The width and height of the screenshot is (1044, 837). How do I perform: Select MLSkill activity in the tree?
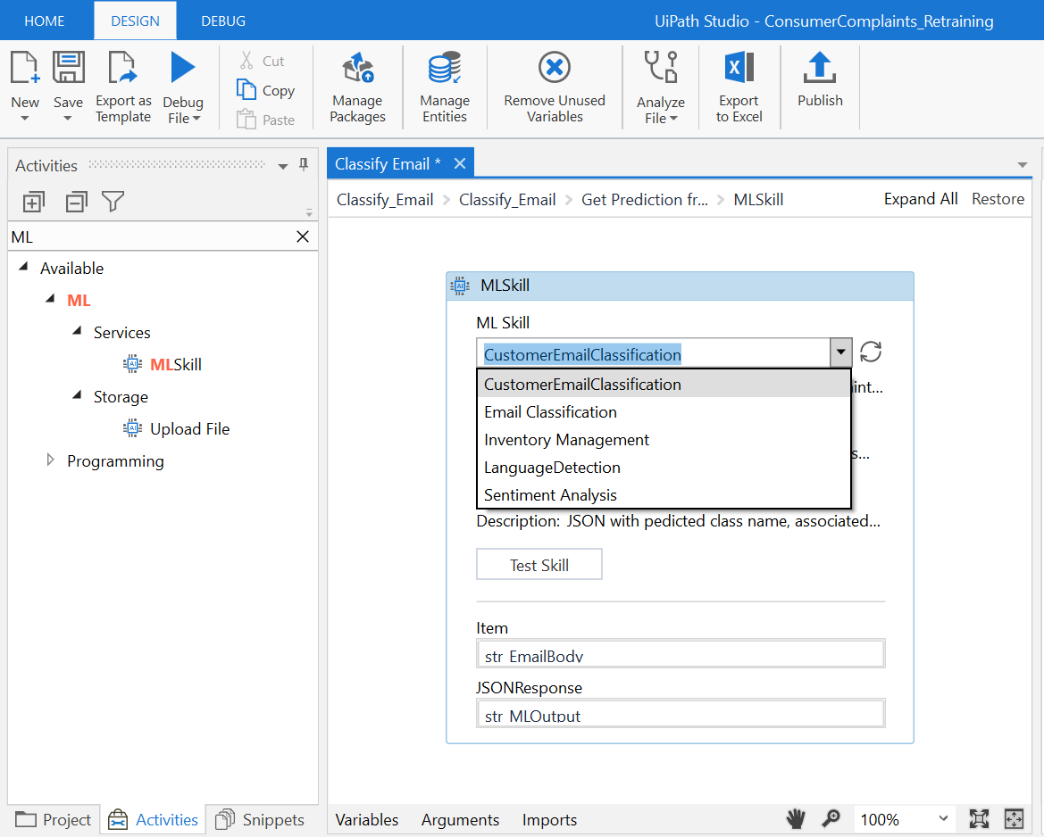tap(176, 365)
